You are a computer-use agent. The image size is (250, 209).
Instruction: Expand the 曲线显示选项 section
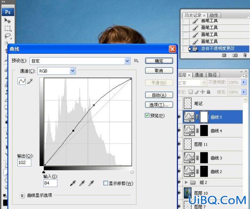tap(22, 196)
